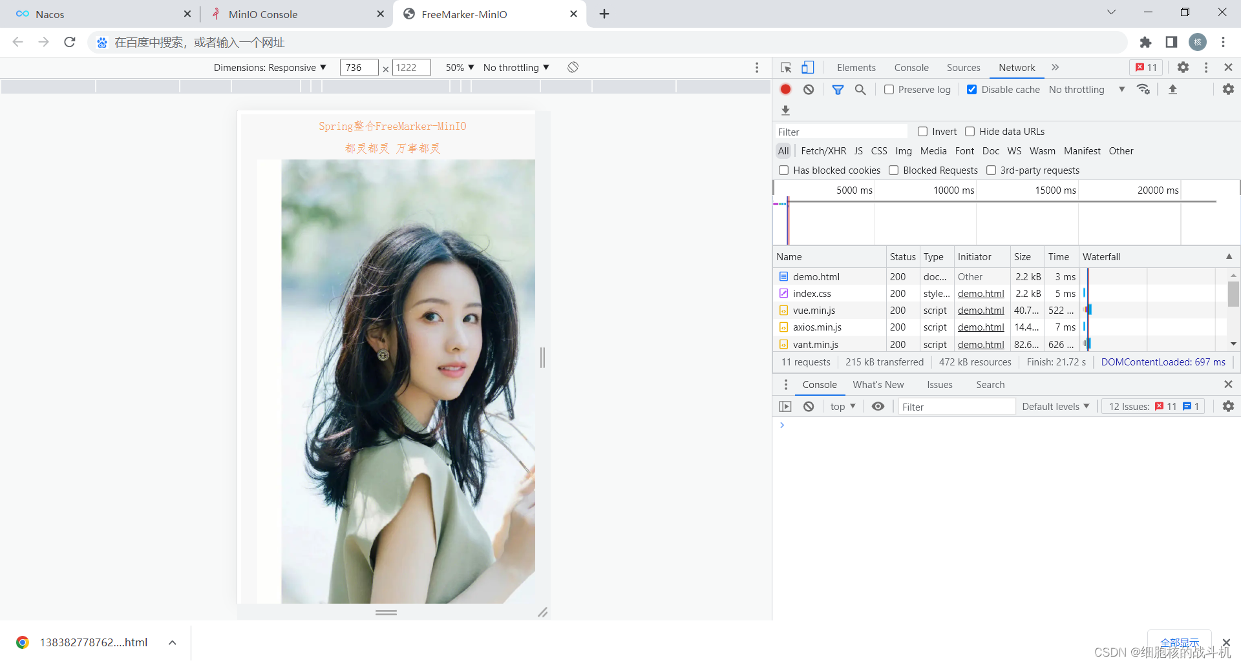Open network conditions wifi icon
Viewport: 1241px width, 665px height.
coord(1143,89)
